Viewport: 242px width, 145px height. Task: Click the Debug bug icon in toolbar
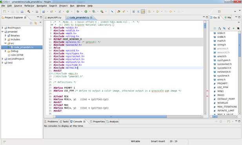78,11
